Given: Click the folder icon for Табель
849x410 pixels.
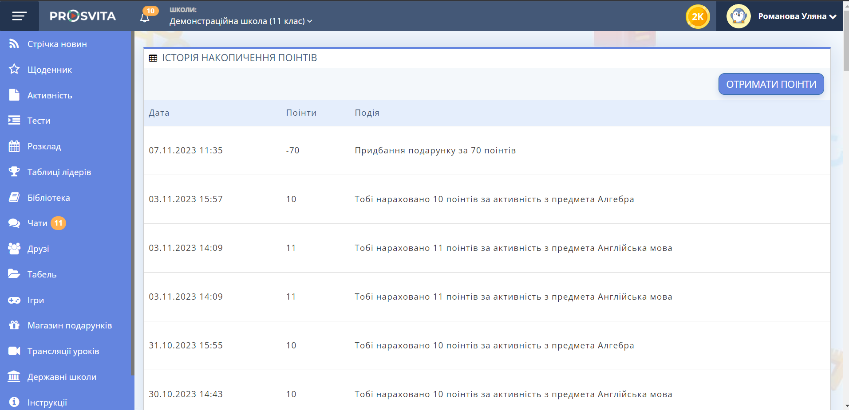Looking at the screenshot, I should 14,274.
